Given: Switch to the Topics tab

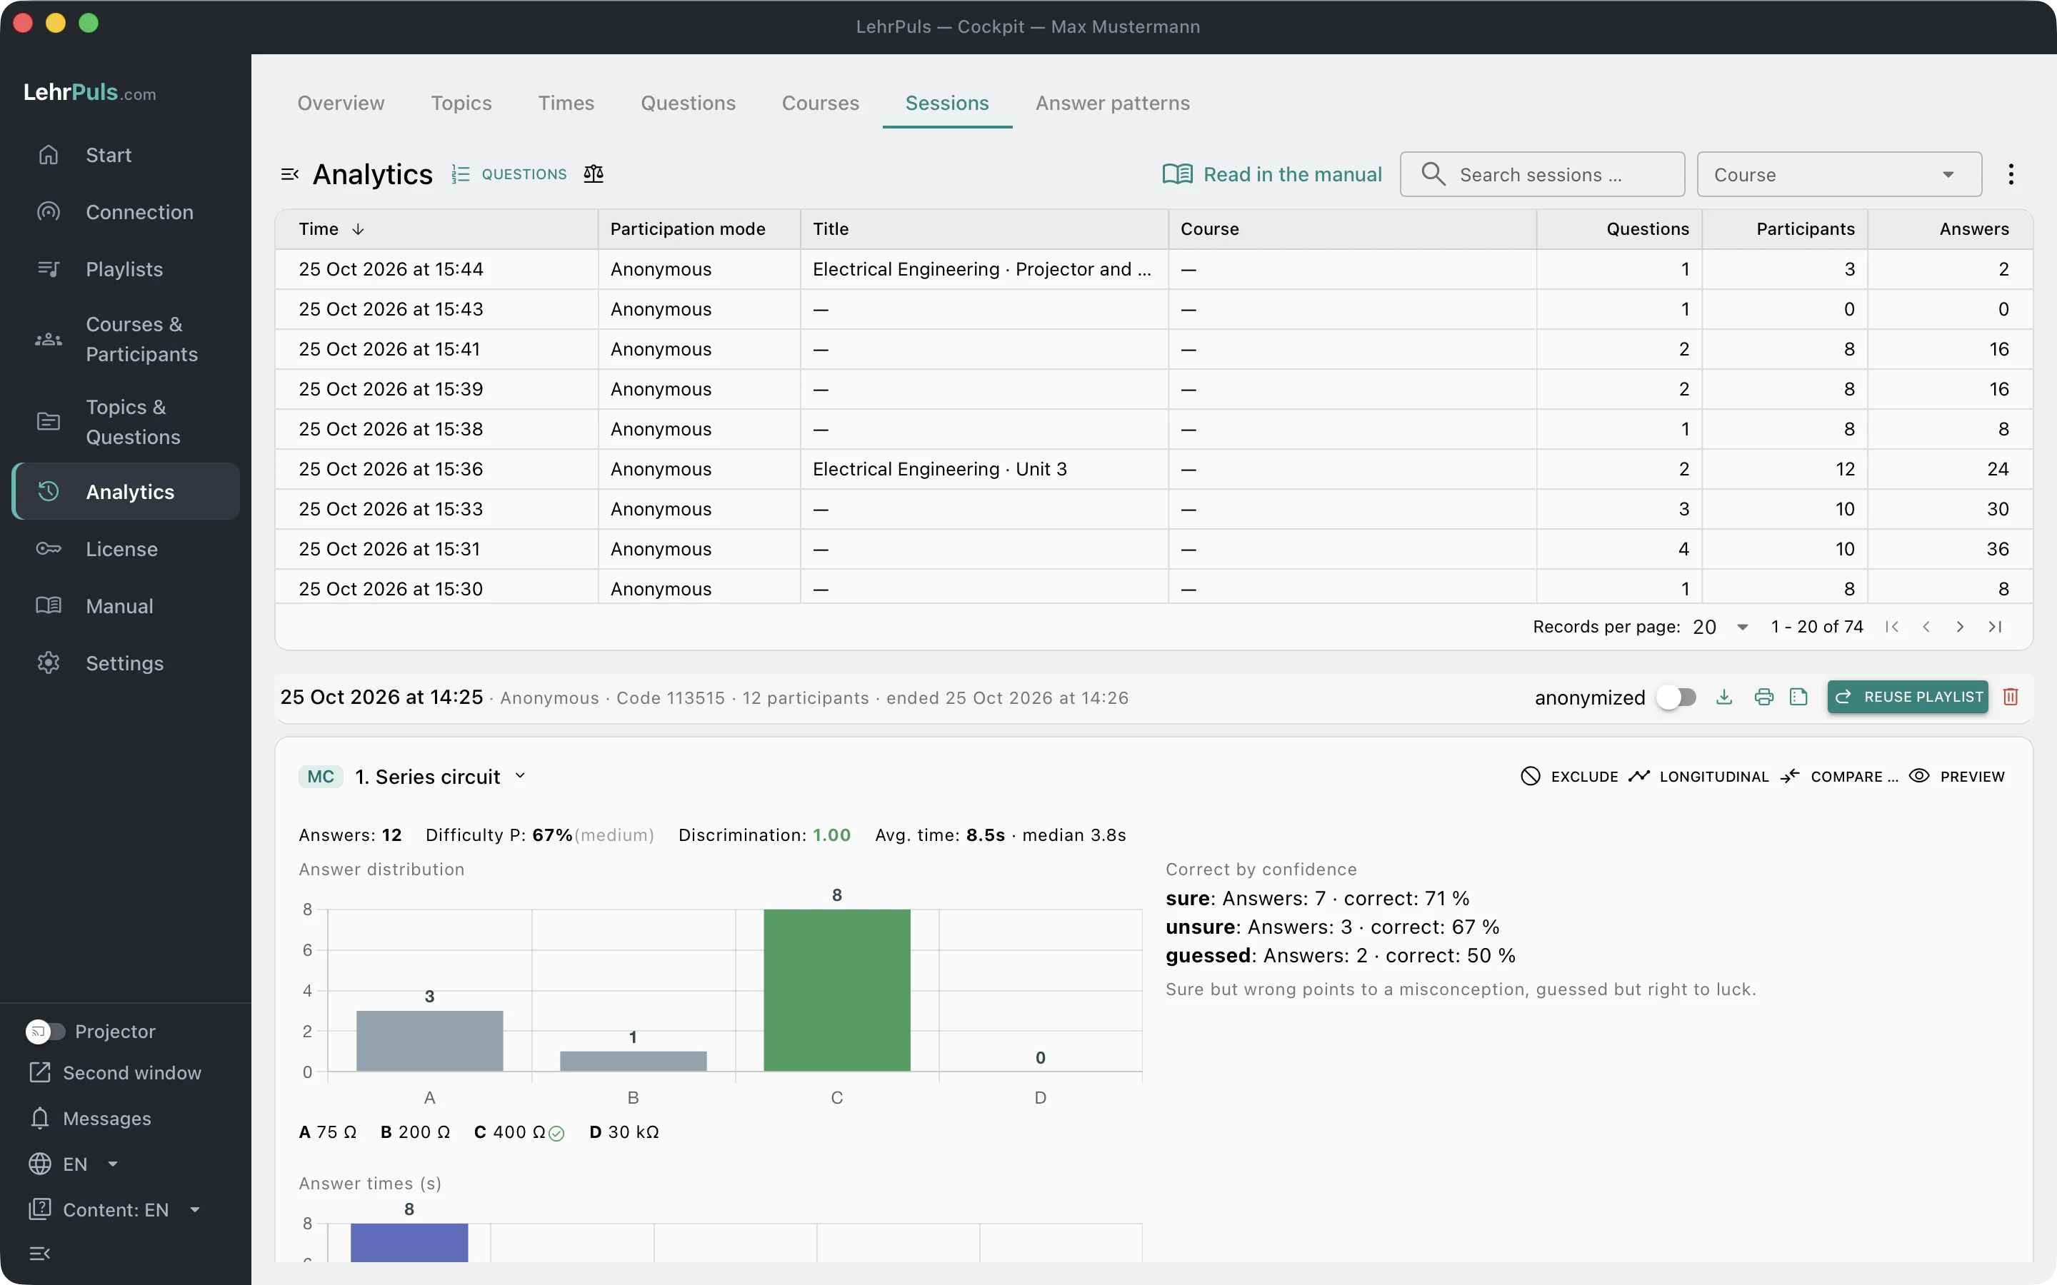Looking at the screenshot, I should pos(461,103).
